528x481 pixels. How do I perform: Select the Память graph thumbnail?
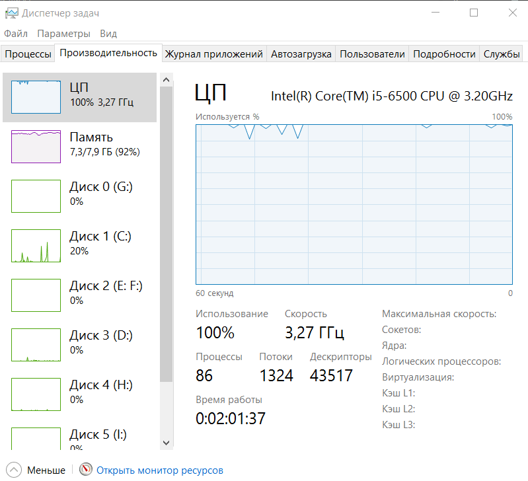pyautogui.click(x=36, y=146)
